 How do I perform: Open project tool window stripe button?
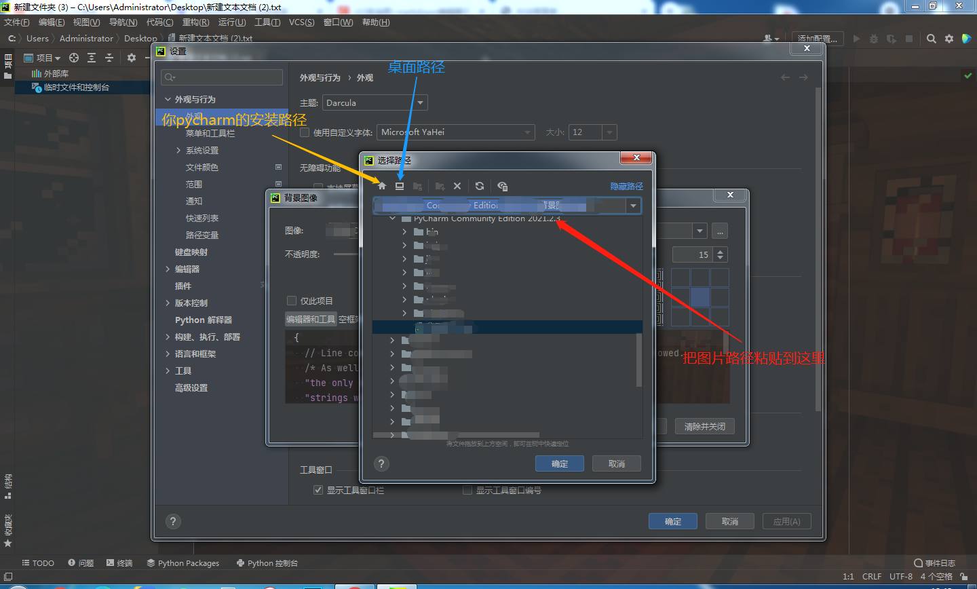pos(7,66)
